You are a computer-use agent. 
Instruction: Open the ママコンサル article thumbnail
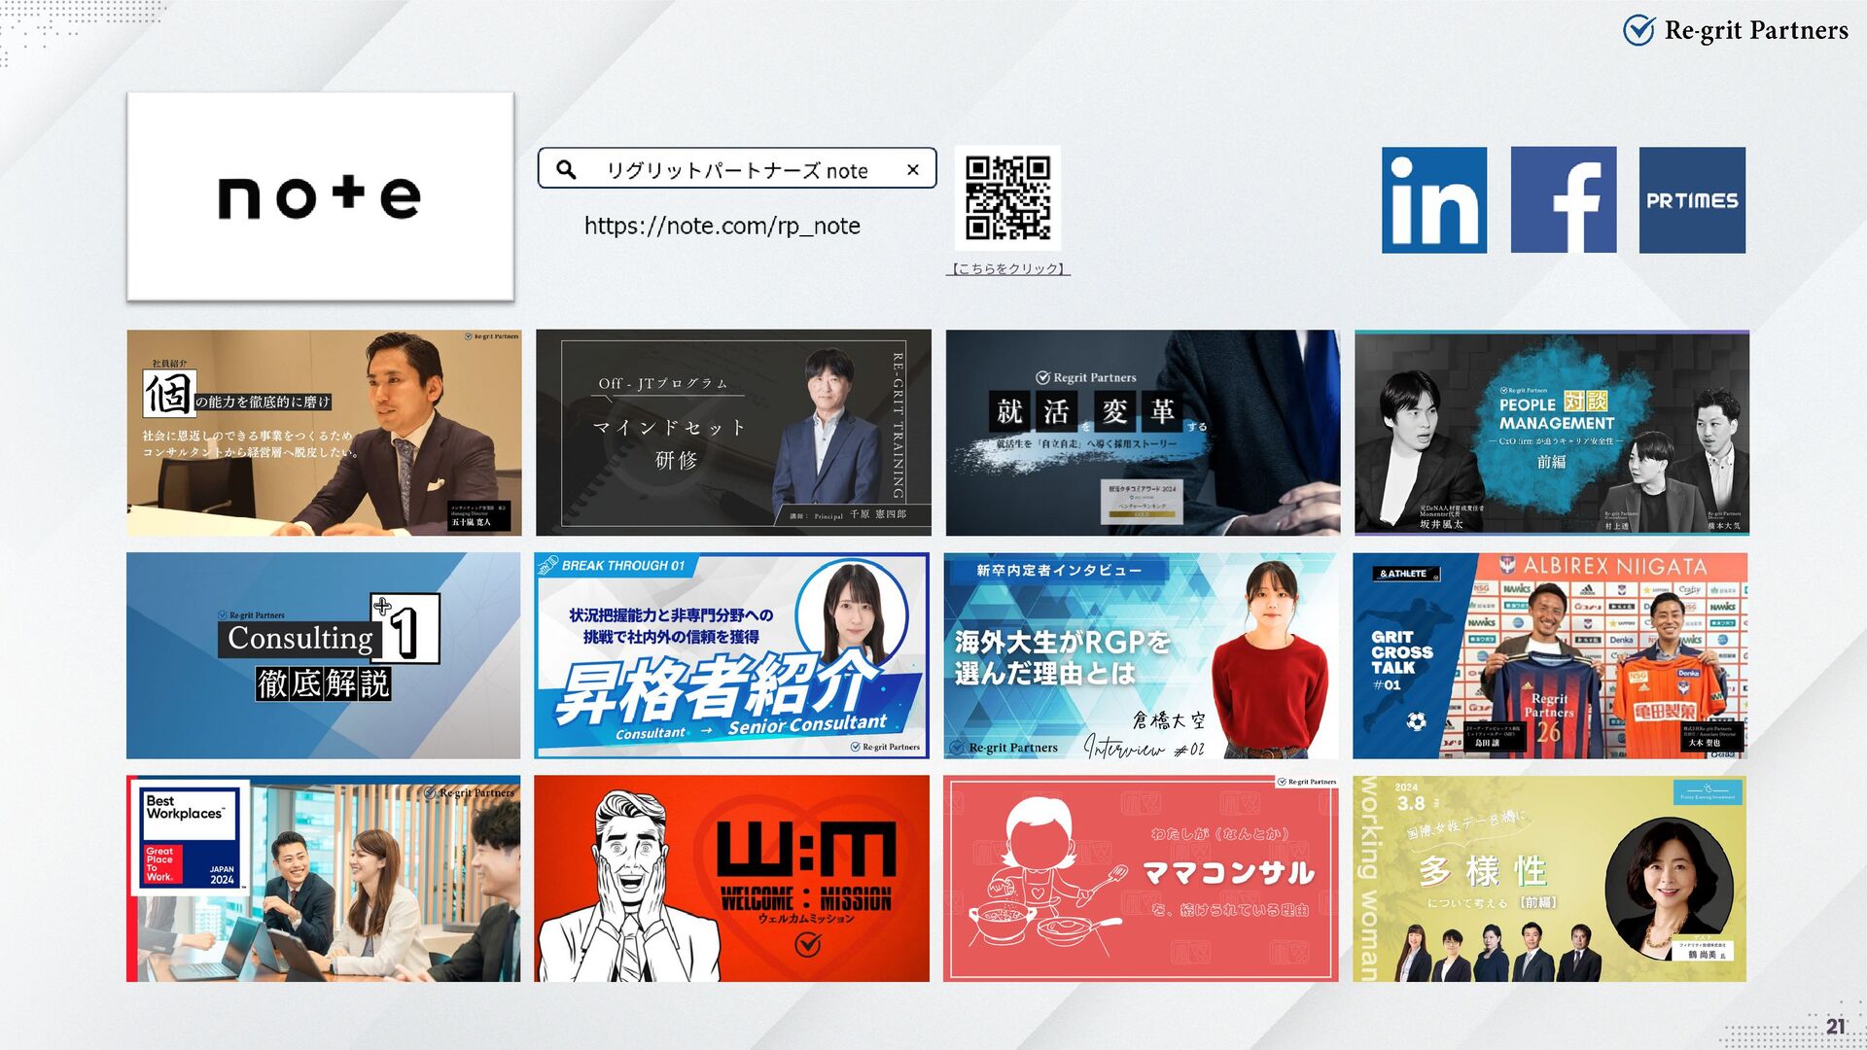point(1141,879)
